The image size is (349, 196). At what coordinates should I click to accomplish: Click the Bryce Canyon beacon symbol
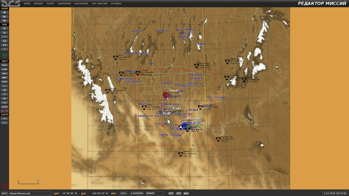[244, 80]
